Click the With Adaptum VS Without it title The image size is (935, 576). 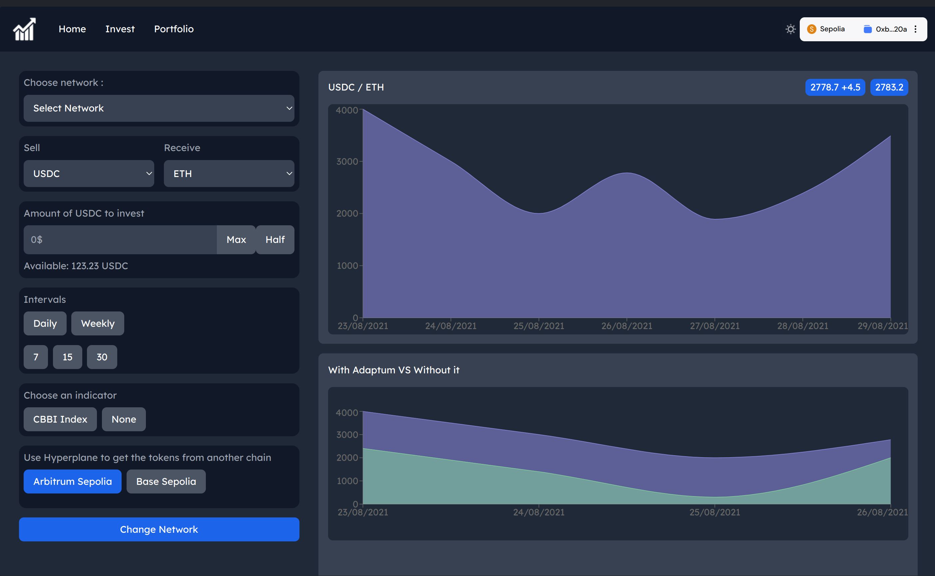[393, 370]
